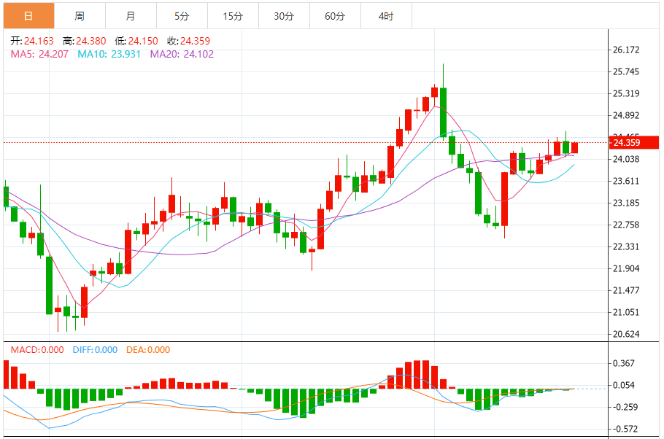The height and width of the screenshot is (439, 664).
Task: Click the red 24.359 current price tag
Action: coord(634,143)
